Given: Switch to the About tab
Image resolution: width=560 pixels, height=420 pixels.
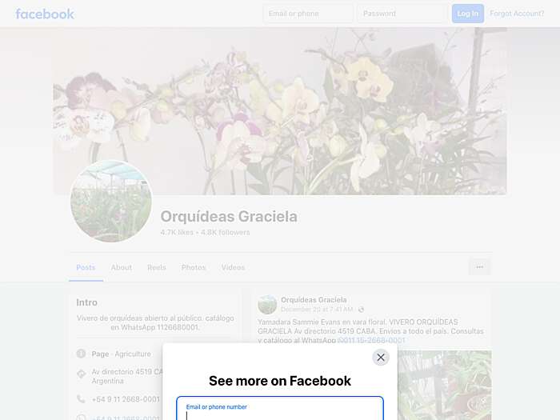Looking at the screenshot, I should [122, 267].
